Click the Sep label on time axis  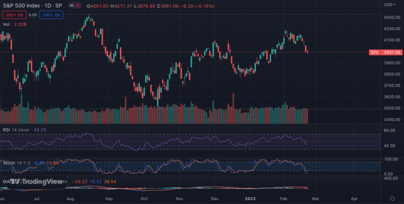tap(109, 199)
